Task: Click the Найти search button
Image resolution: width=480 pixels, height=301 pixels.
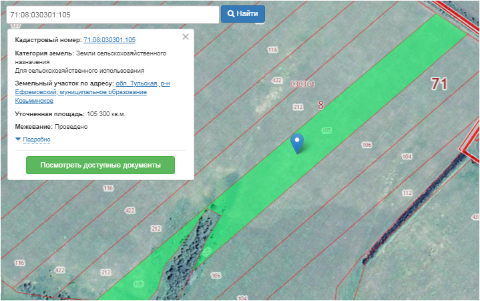Action: click(x=243, y=13)
